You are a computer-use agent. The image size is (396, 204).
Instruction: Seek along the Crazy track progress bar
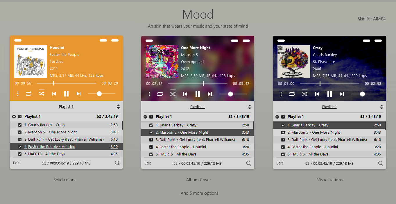coord(329,84)
